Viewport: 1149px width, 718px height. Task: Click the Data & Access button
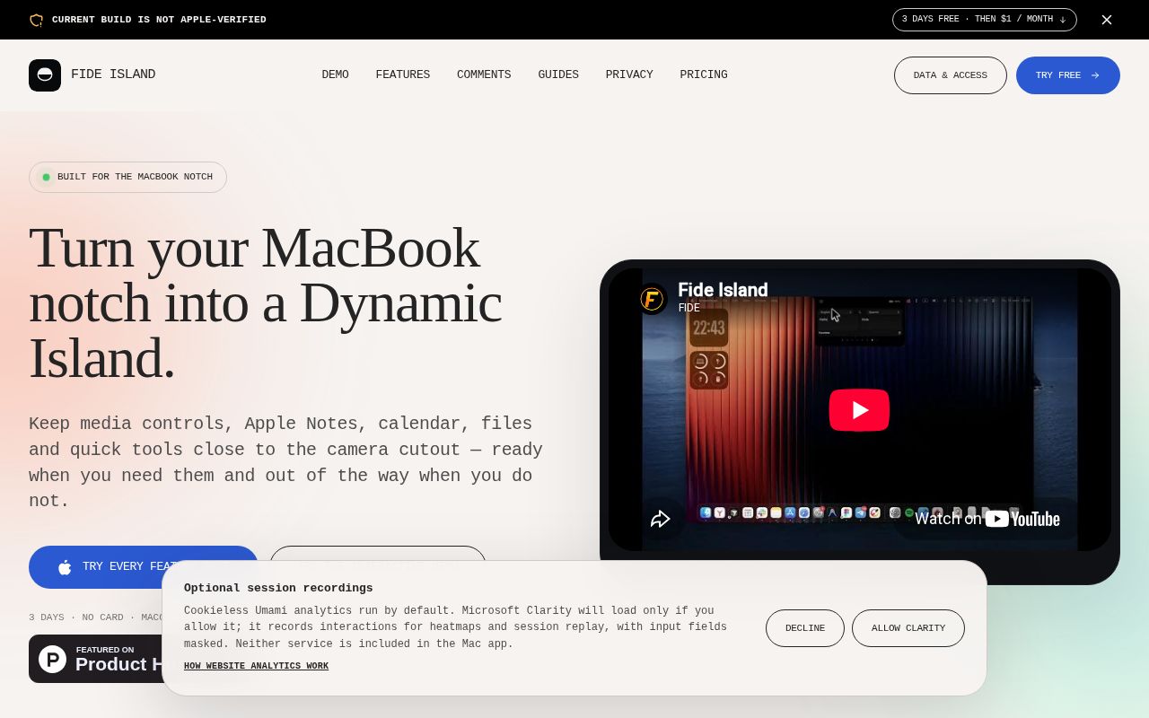tap(950, 75)
